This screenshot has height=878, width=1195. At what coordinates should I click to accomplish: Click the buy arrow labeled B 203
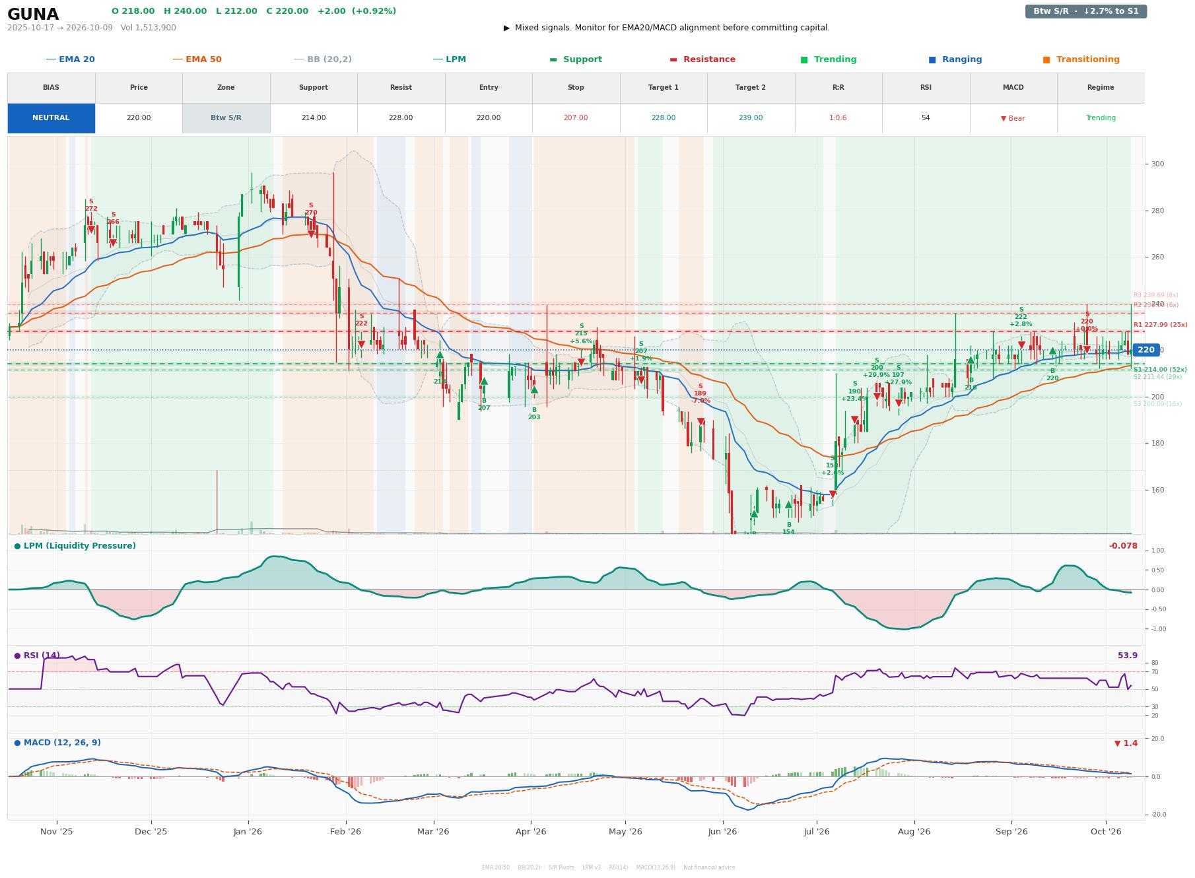(x=534, y=389)
